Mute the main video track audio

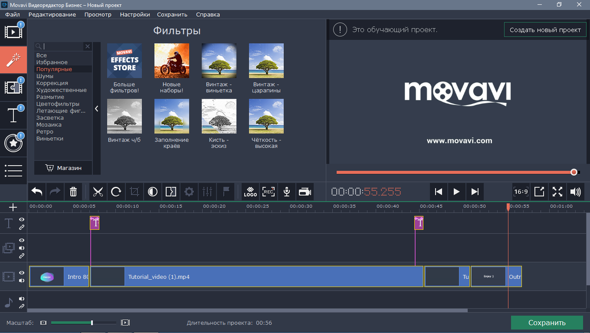pos(22,280)
